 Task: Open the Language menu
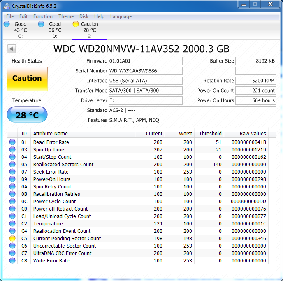pos(121,16)
